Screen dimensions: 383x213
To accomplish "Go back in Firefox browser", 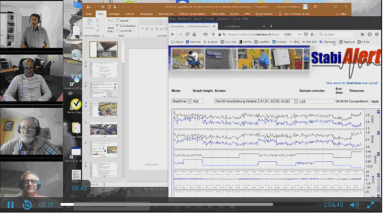I will (173, 34).
